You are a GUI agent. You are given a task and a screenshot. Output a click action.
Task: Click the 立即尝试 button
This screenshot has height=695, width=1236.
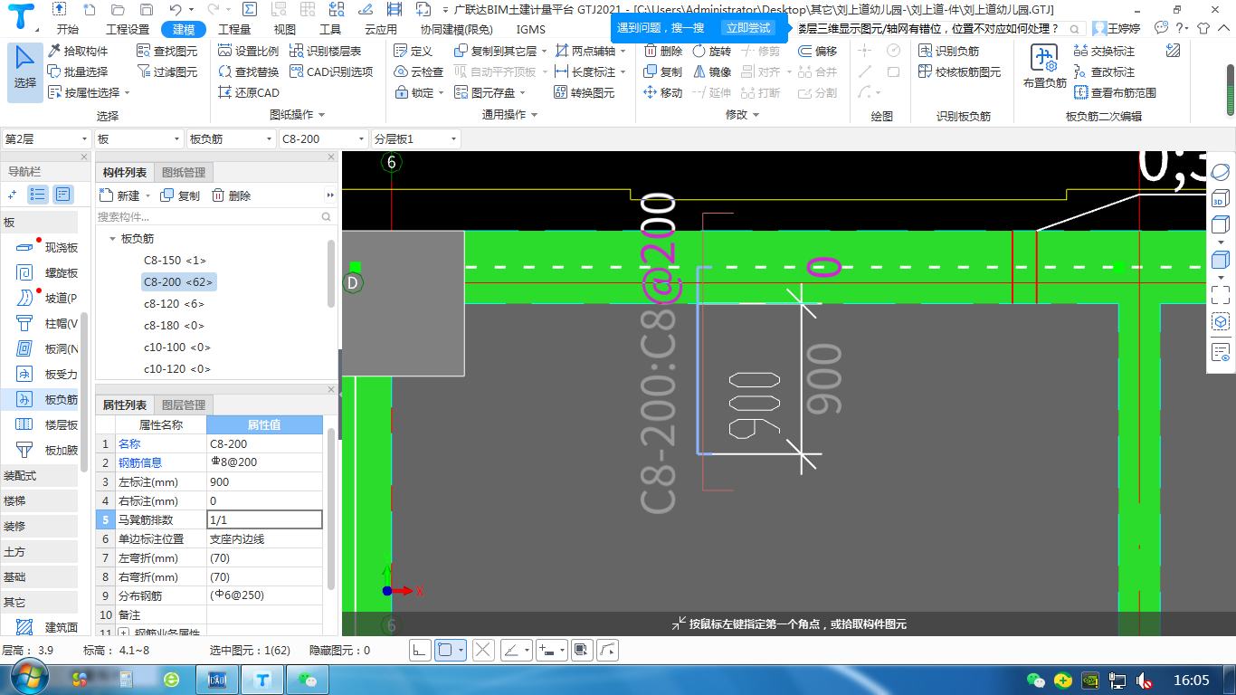click(747, 28)
